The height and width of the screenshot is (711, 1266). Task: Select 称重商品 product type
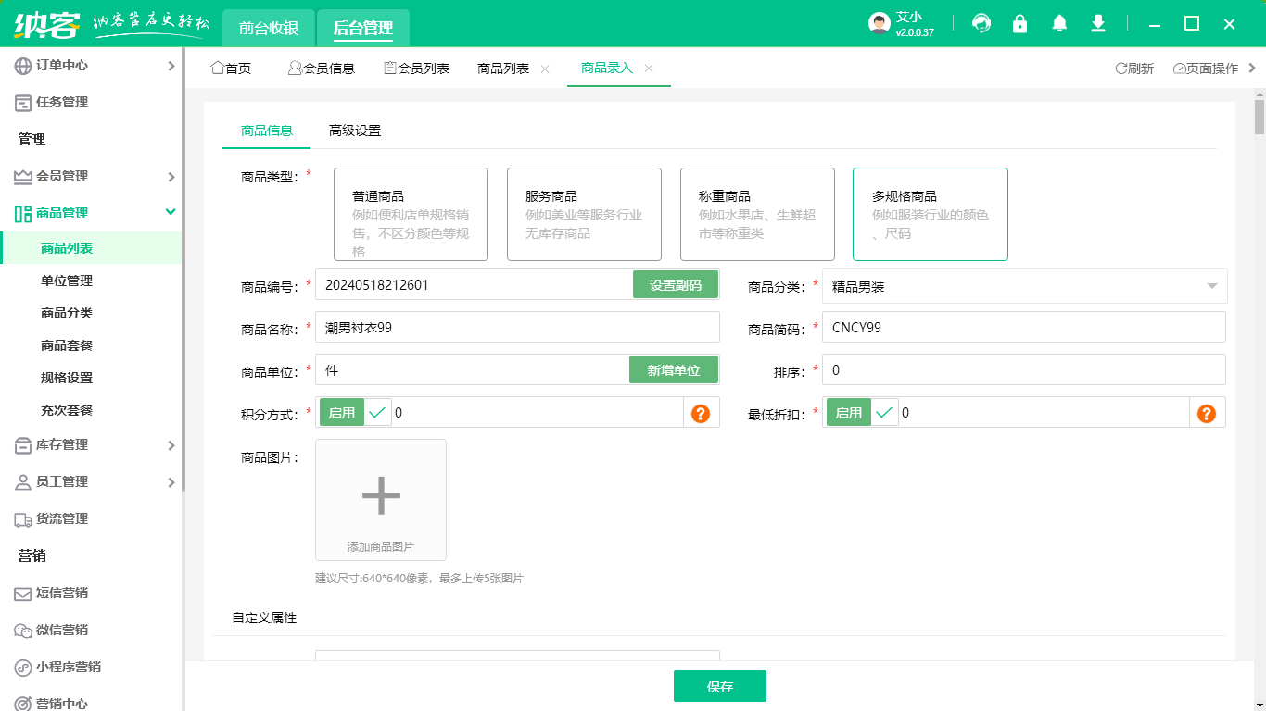757,214
